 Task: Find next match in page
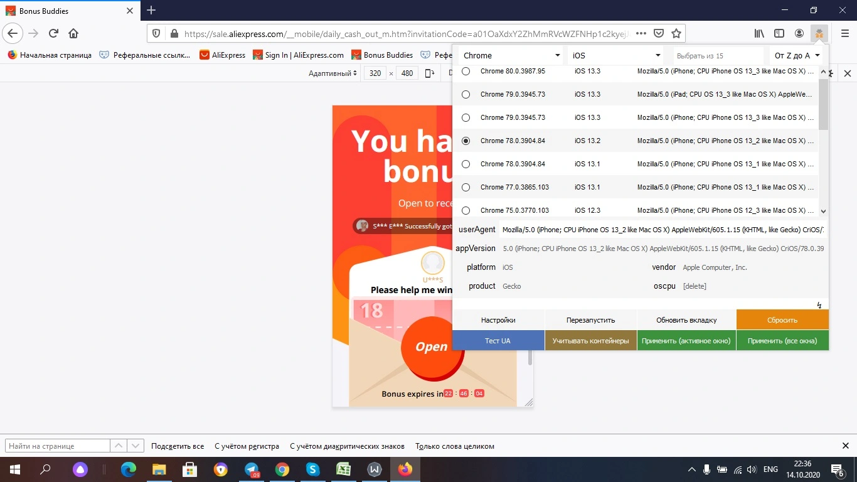(x=136, y=446)
